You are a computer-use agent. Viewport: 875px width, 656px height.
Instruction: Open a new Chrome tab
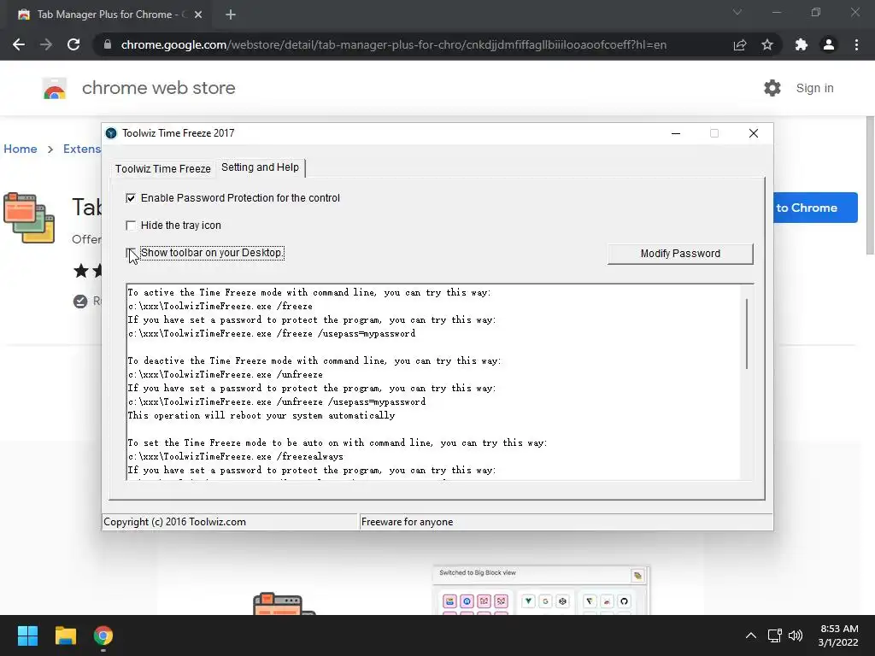point(231,15)
